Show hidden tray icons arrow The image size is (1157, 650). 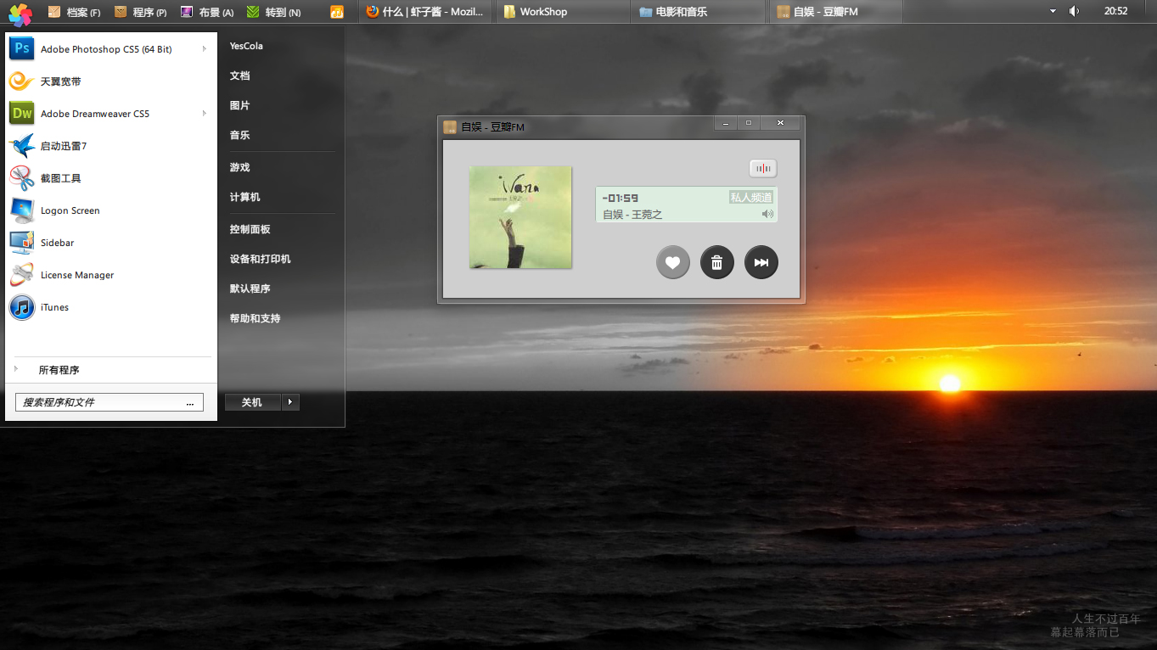click(1053, 12)
